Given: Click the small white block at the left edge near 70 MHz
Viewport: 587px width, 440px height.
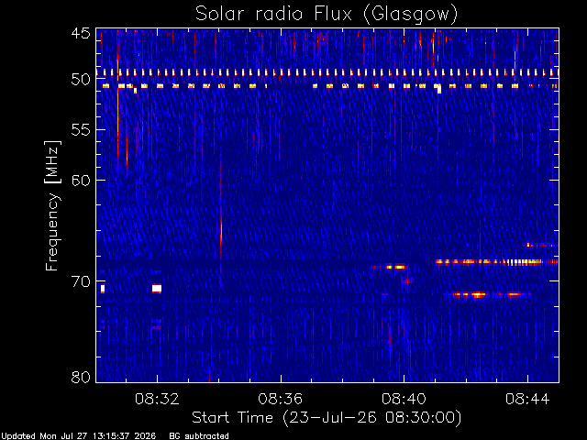Looking at the screenshot, I should tap(103, 289).
